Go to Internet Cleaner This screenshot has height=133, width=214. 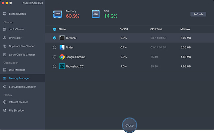22,102
